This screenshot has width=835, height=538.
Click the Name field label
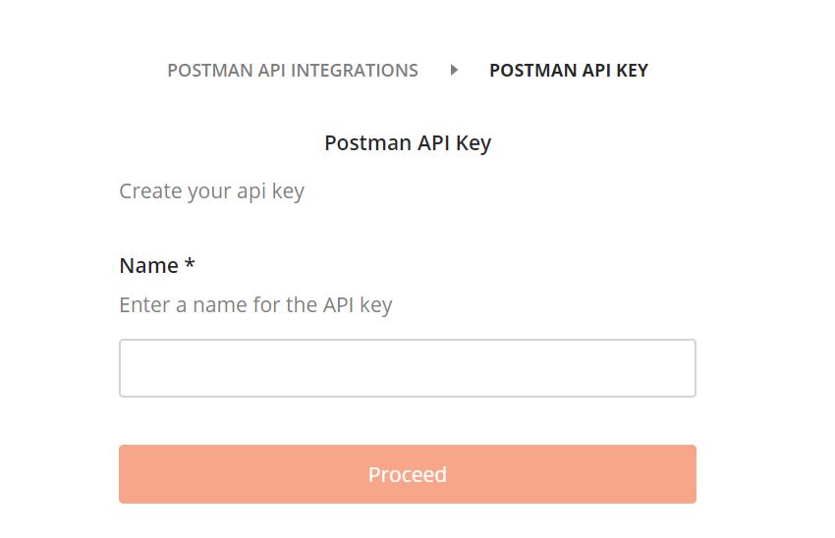pos(148,266)
